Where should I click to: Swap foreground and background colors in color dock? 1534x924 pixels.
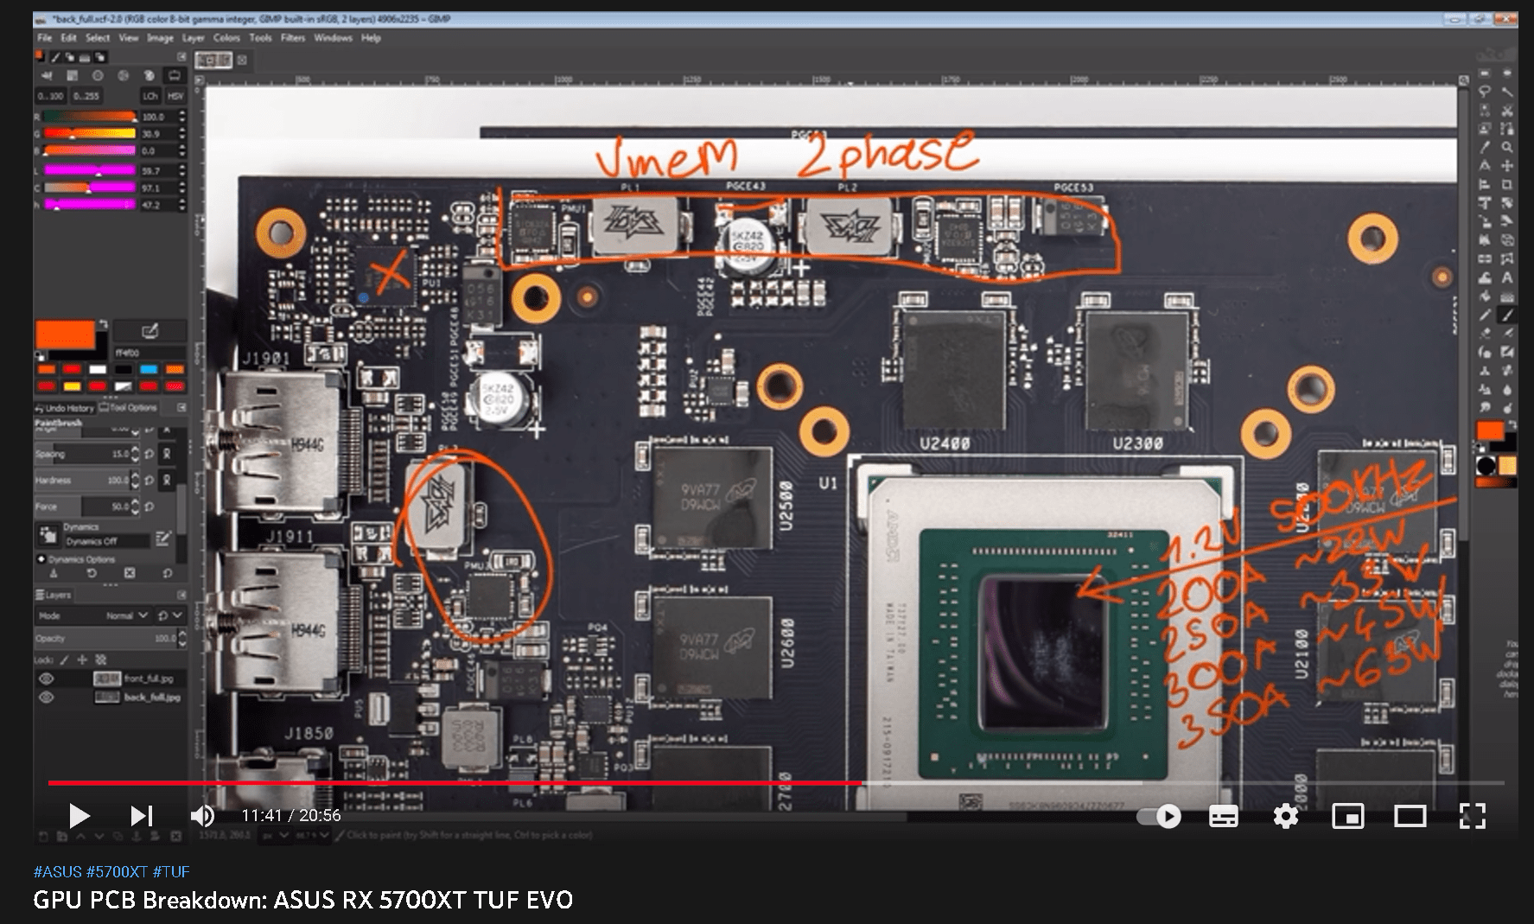[102, 324]
